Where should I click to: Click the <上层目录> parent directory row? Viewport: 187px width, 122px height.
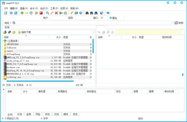pyautogui.click(x=47, y=41)
